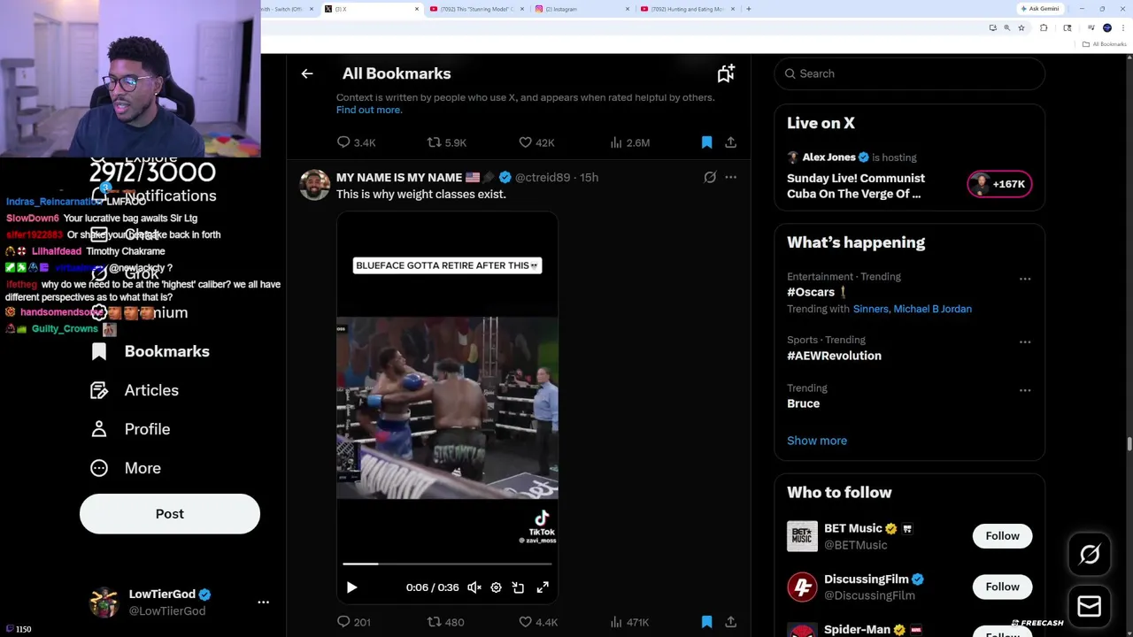Image resolution: width=1133 pixels, height=637 pixels.
Task: Toggle picture-in-picture for the video
Action: coord(518,587)
